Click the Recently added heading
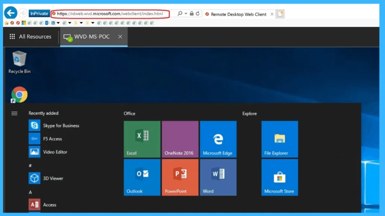This screenshot has height=216, width=385. 44,113
